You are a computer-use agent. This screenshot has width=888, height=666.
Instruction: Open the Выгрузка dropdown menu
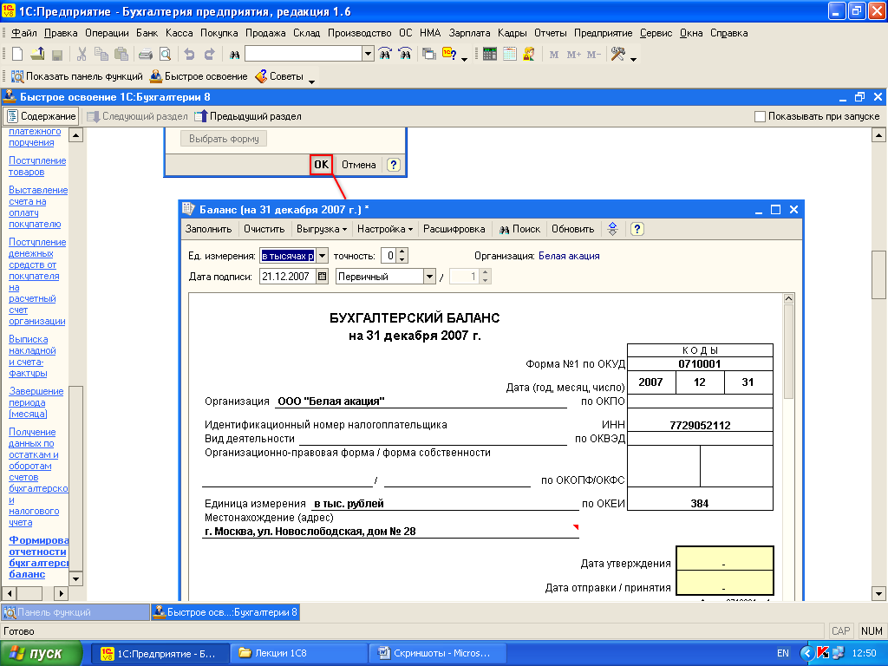321,229
